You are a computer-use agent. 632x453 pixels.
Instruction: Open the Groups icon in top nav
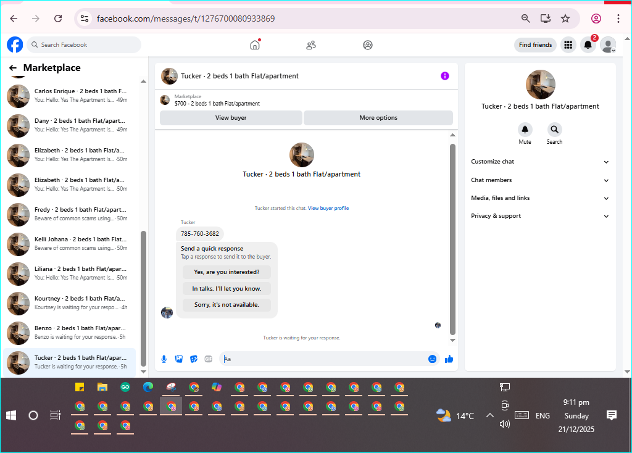pyautogui.click(x=368, y=44)
